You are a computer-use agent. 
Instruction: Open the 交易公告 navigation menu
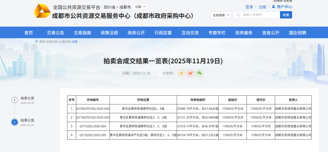55,33
